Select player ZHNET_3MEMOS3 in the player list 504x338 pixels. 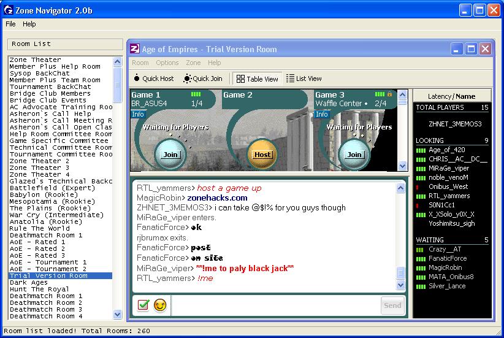pyautogui.click(x=455, y=124)
